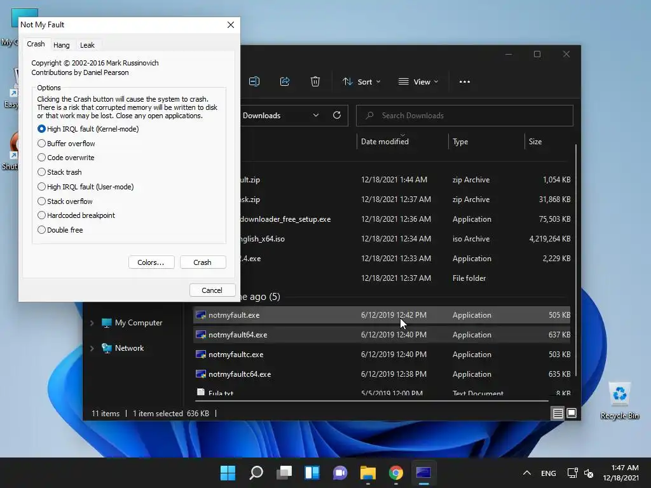Viewport: 651px width, 488px height.
Task: Open the See more (three dots) menu
Action: (465, 82)
